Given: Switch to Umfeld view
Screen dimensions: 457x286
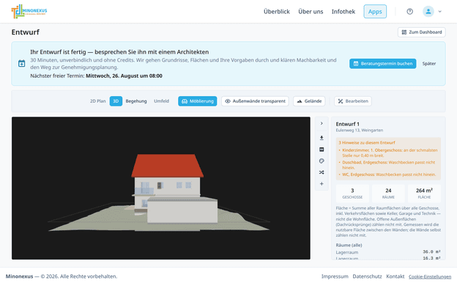Looking at the screenshot, I should [x=161, y=101].
